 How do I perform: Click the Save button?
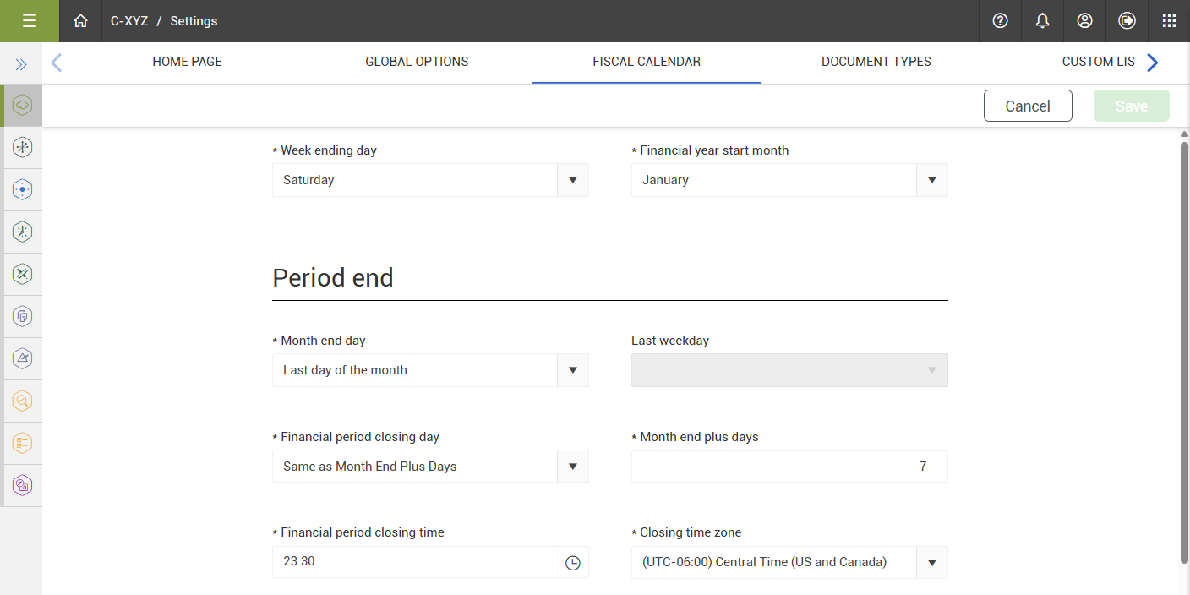click(1131, 106)
